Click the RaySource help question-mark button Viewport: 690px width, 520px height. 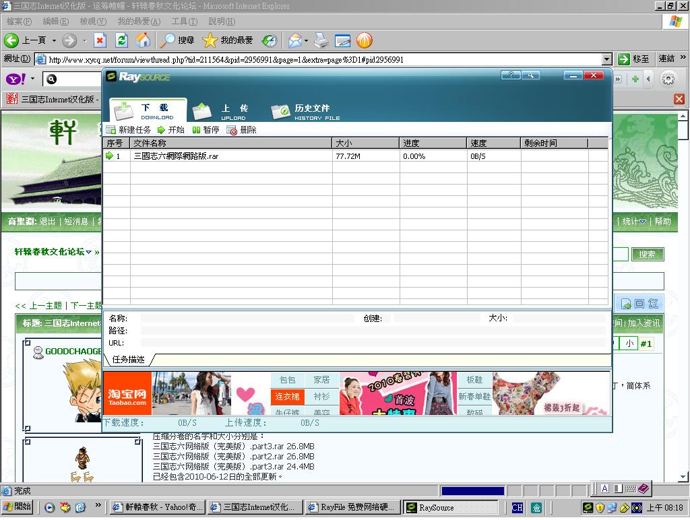[511, 75]
